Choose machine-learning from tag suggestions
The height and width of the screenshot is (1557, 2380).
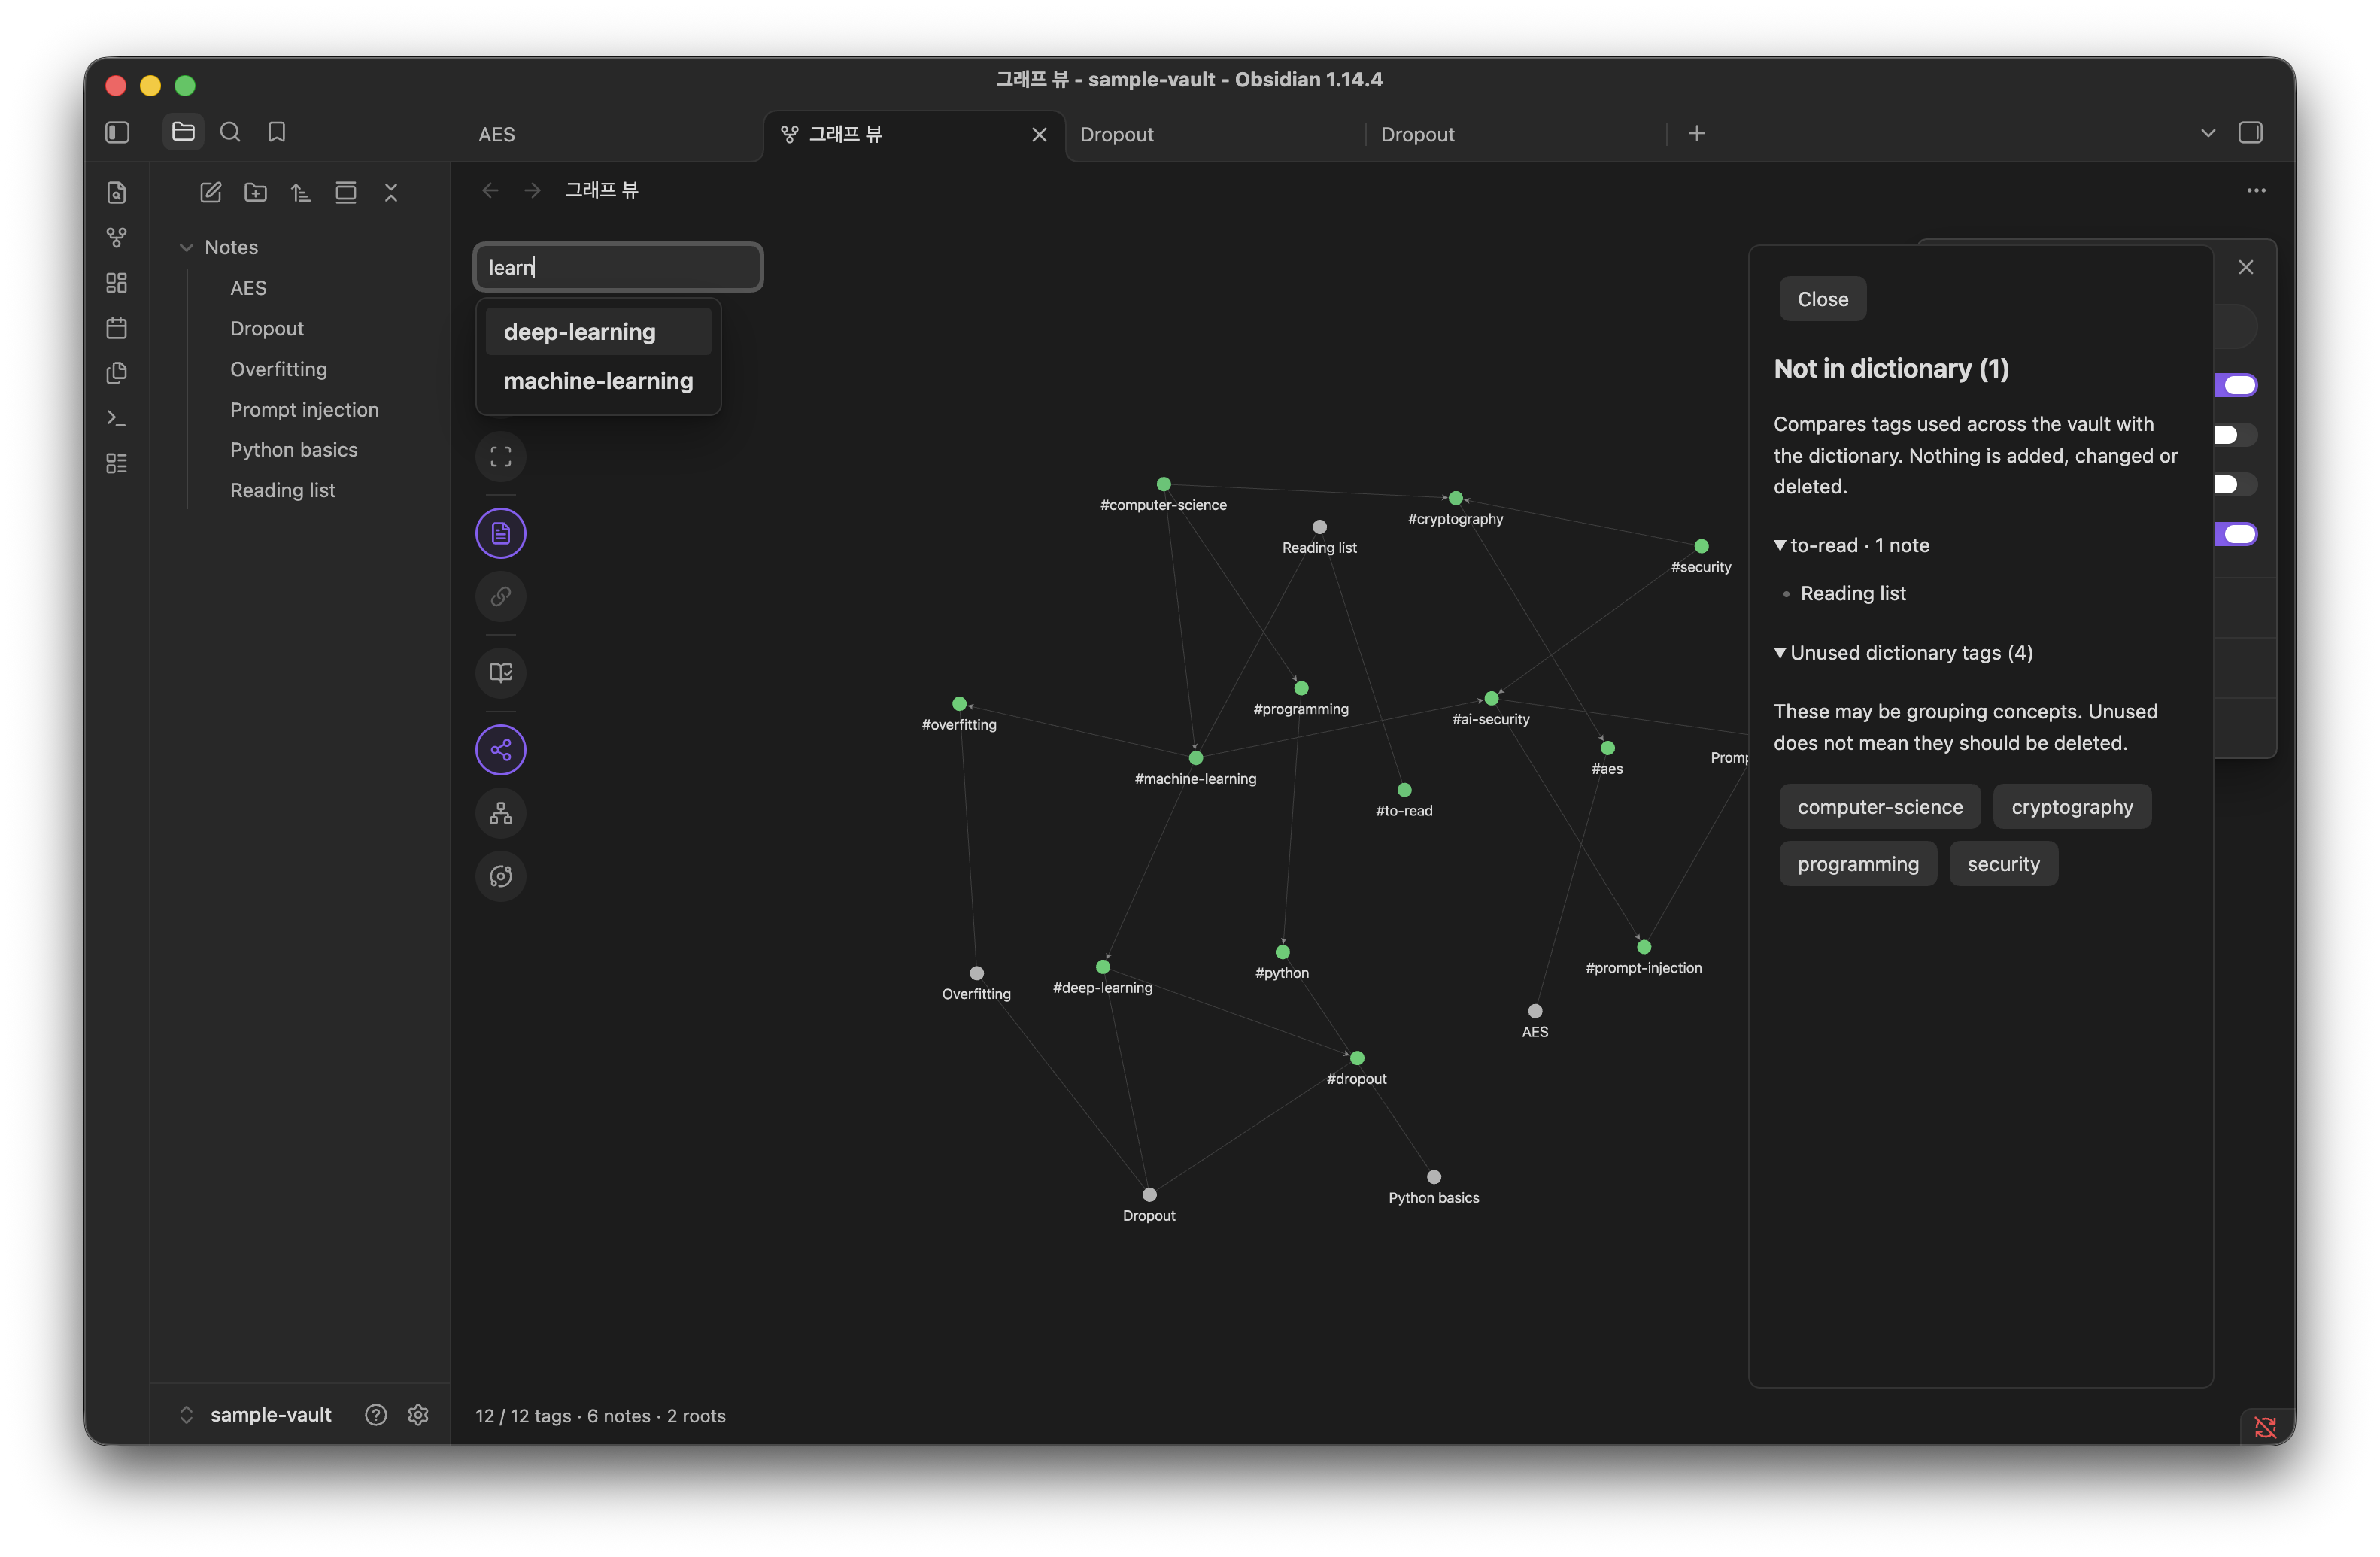[x=598, y=381]
